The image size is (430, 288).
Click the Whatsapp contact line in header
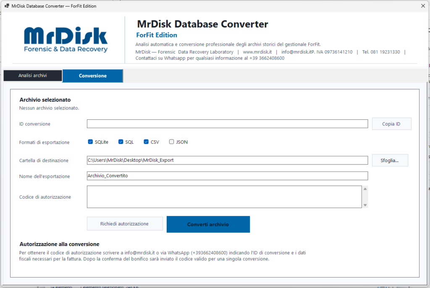click(x=210, y=58)
